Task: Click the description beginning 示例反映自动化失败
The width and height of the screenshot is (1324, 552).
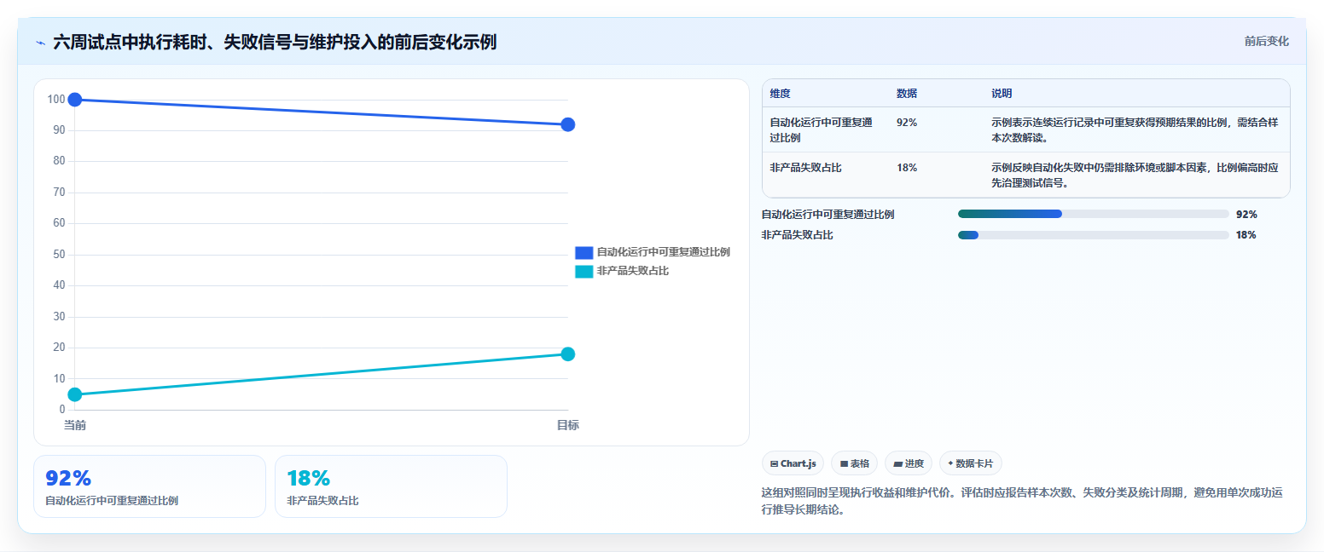Action: click(x=1135, y=175)
